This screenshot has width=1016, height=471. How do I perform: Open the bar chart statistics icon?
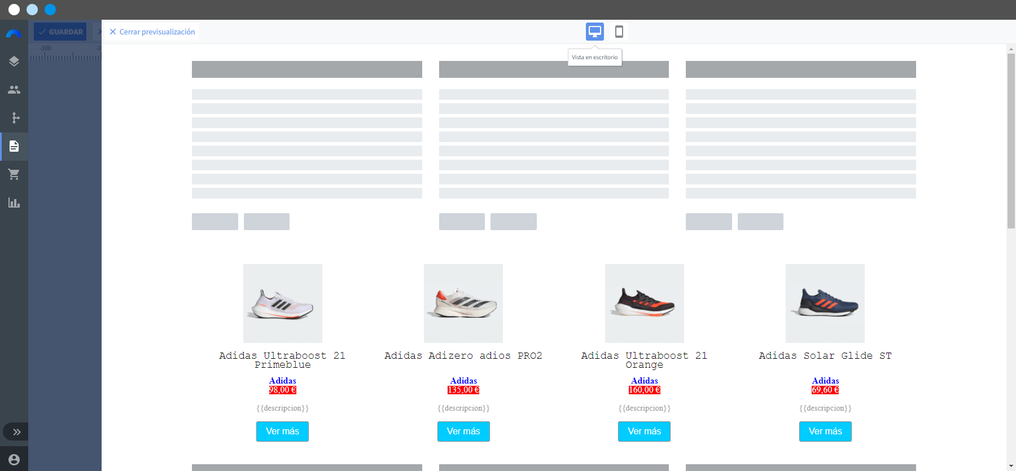14,203
